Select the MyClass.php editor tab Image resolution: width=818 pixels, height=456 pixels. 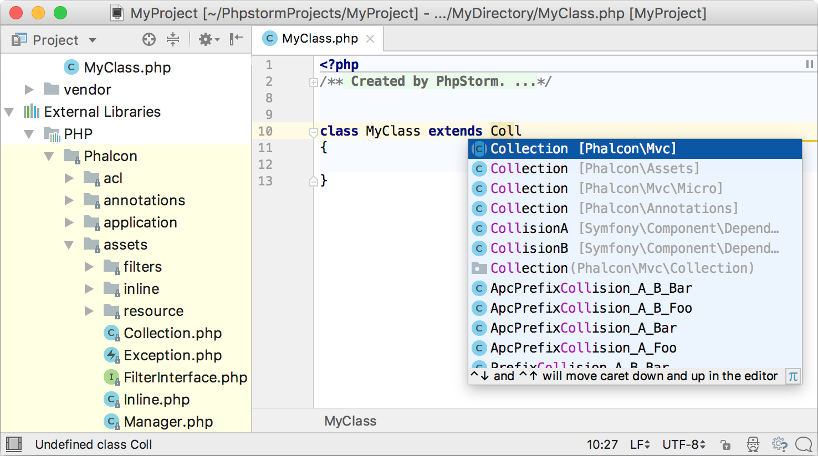[318, 39]
